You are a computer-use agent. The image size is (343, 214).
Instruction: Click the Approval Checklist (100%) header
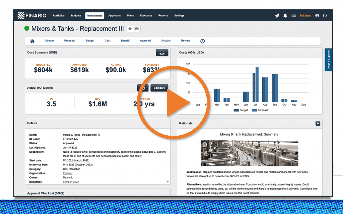point(46,194)
